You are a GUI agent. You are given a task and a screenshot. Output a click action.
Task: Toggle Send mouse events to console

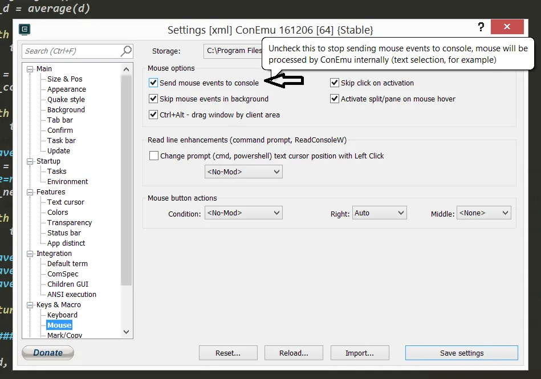click(153, 83)
